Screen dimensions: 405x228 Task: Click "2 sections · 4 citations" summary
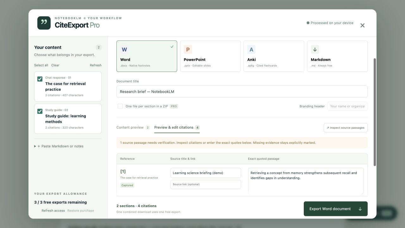click(x=136, y=206)
